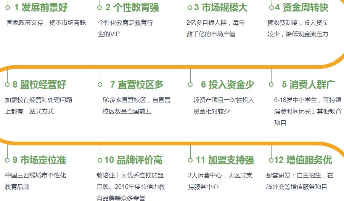
Task: Click the circle marker beside 6 投入资金少
Action: (x=190, y=85)
